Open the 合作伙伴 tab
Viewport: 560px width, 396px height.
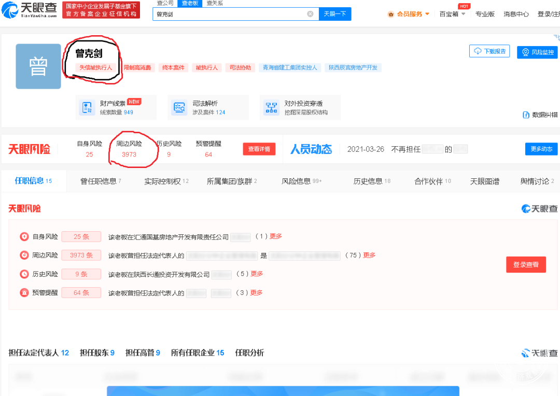point(432,181)
